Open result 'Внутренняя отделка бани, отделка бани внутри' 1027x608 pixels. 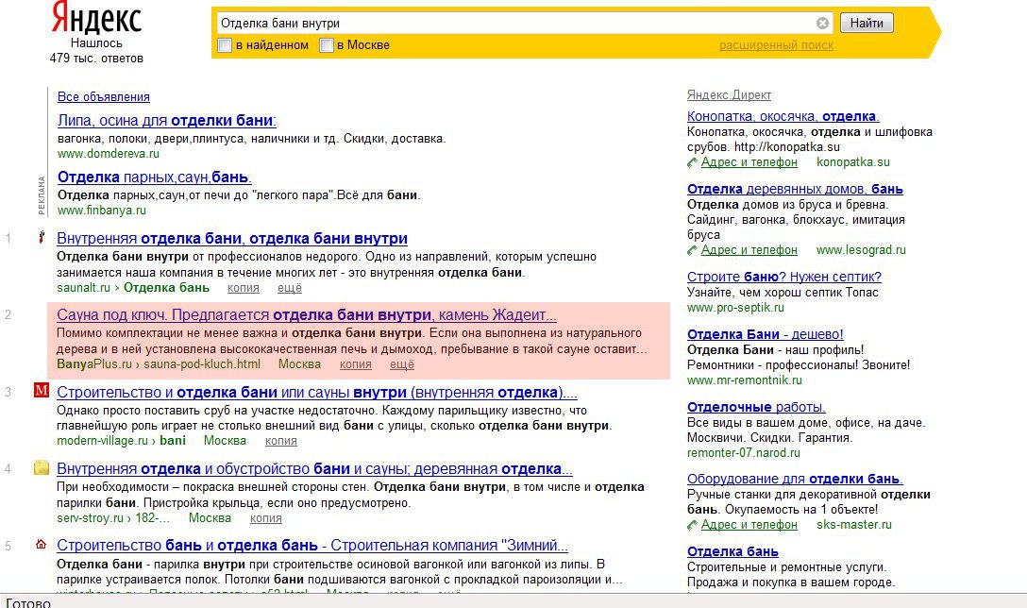tap(232, 239)
